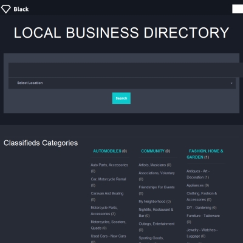Open the Select Location dropdown
This screenshot has width=243, height=243.
click(122, 83)
